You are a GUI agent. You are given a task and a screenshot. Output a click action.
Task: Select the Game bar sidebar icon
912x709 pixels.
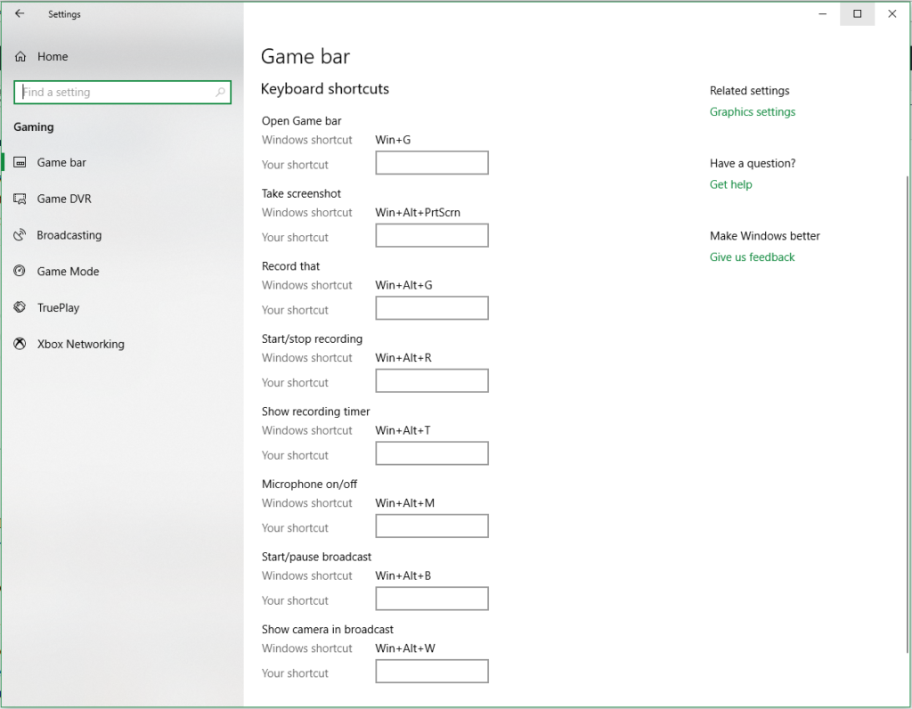[20, 163]
